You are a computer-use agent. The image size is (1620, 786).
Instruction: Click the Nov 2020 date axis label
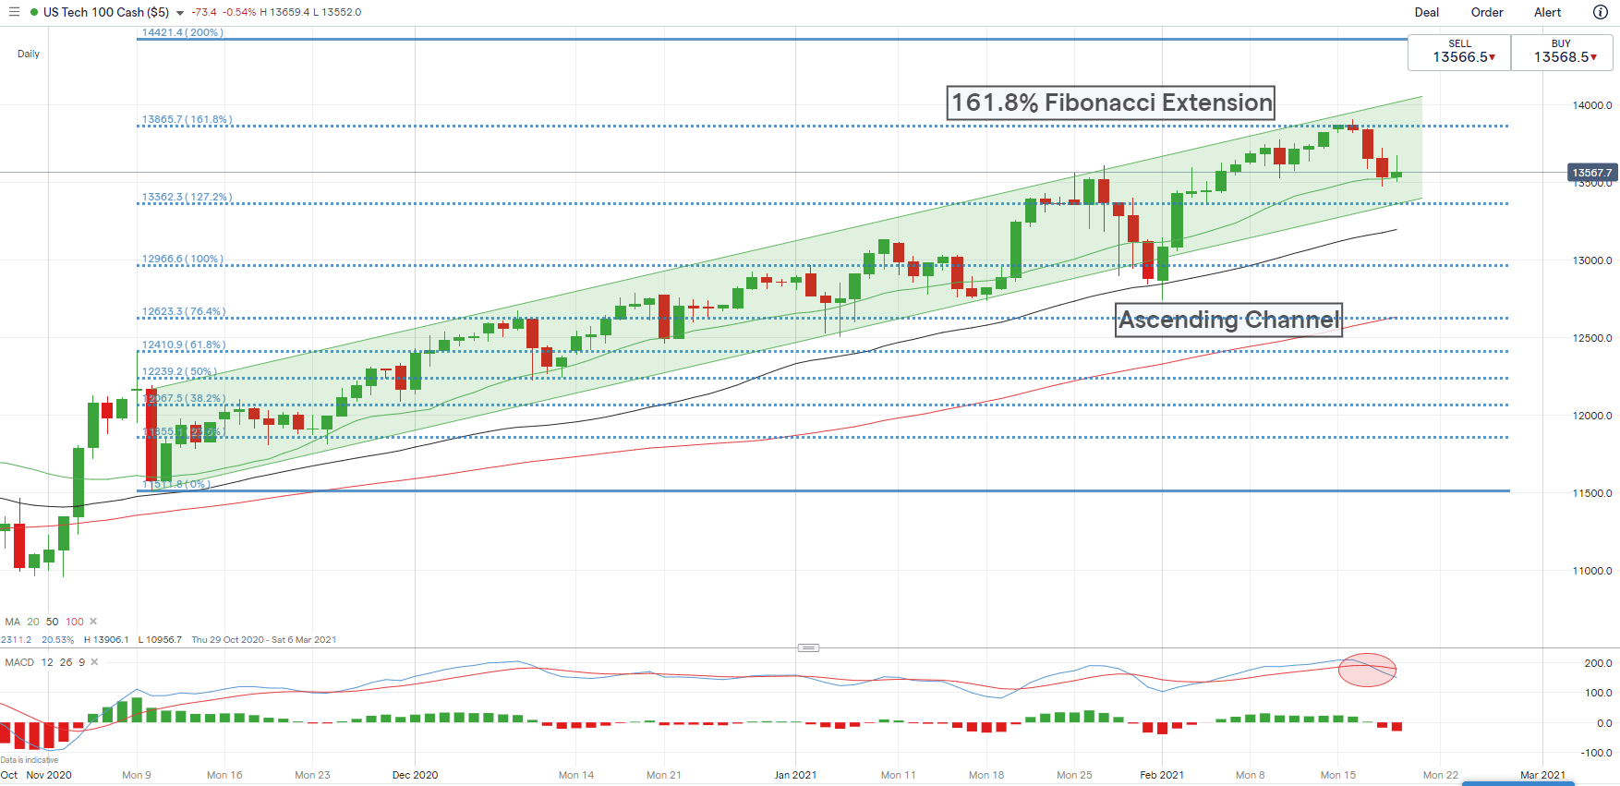click(x=49, y=775)
